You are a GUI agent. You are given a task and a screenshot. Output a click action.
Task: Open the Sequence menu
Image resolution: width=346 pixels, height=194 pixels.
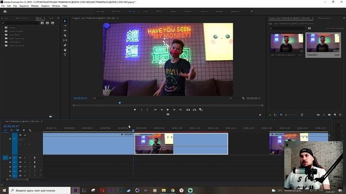tap(24, 6)
